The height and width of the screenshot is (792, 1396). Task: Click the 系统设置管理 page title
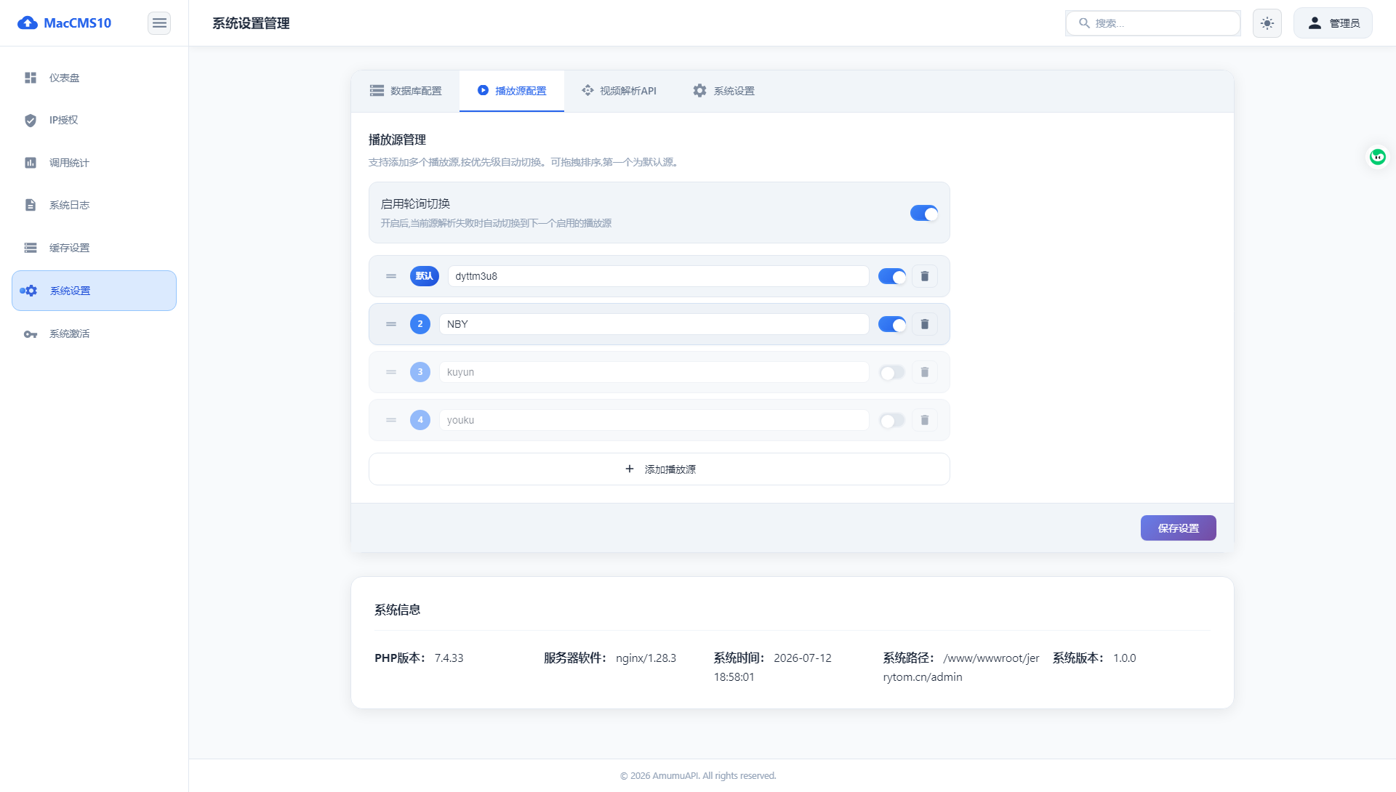(251, 23)
